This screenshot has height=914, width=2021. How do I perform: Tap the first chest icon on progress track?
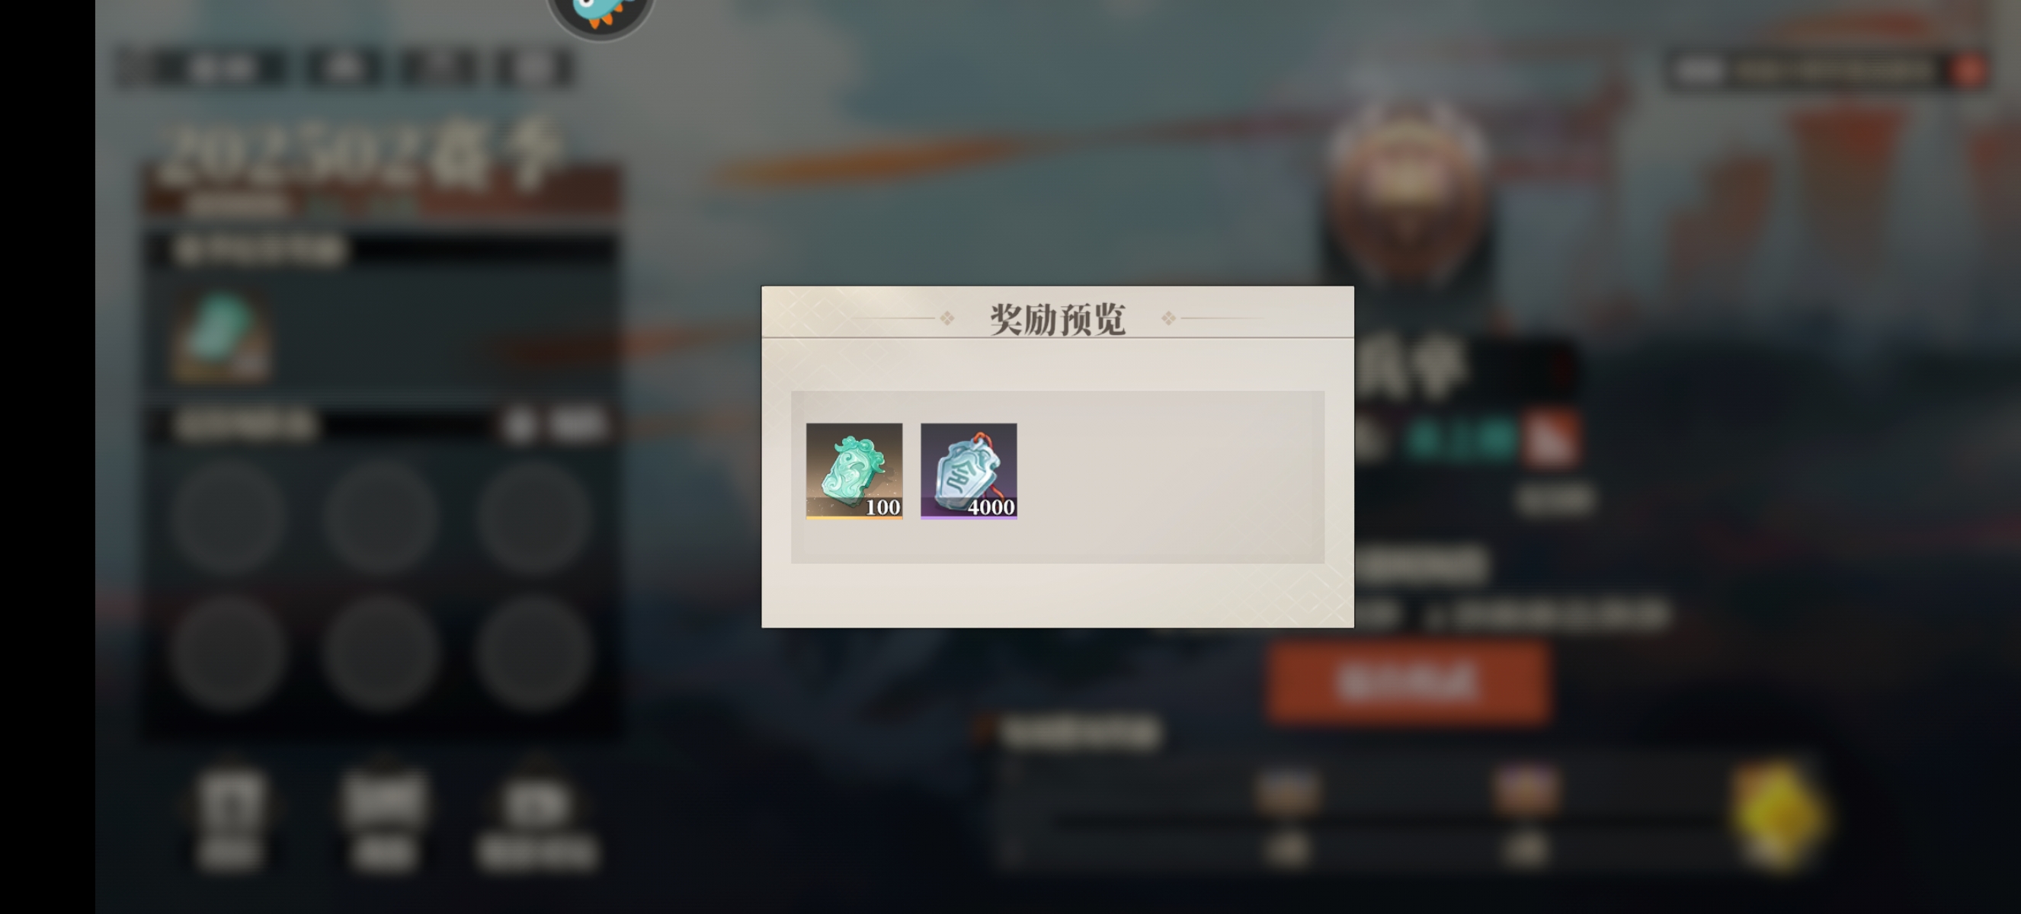1286,791
